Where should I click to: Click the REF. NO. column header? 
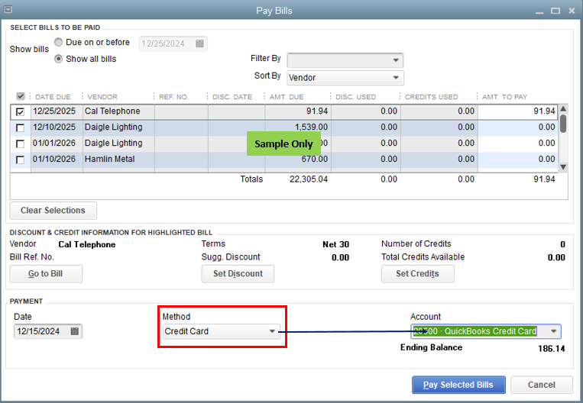(x=173, y=97)
